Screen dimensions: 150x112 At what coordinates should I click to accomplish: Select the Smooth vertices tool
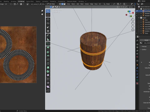tap(48, 75)
